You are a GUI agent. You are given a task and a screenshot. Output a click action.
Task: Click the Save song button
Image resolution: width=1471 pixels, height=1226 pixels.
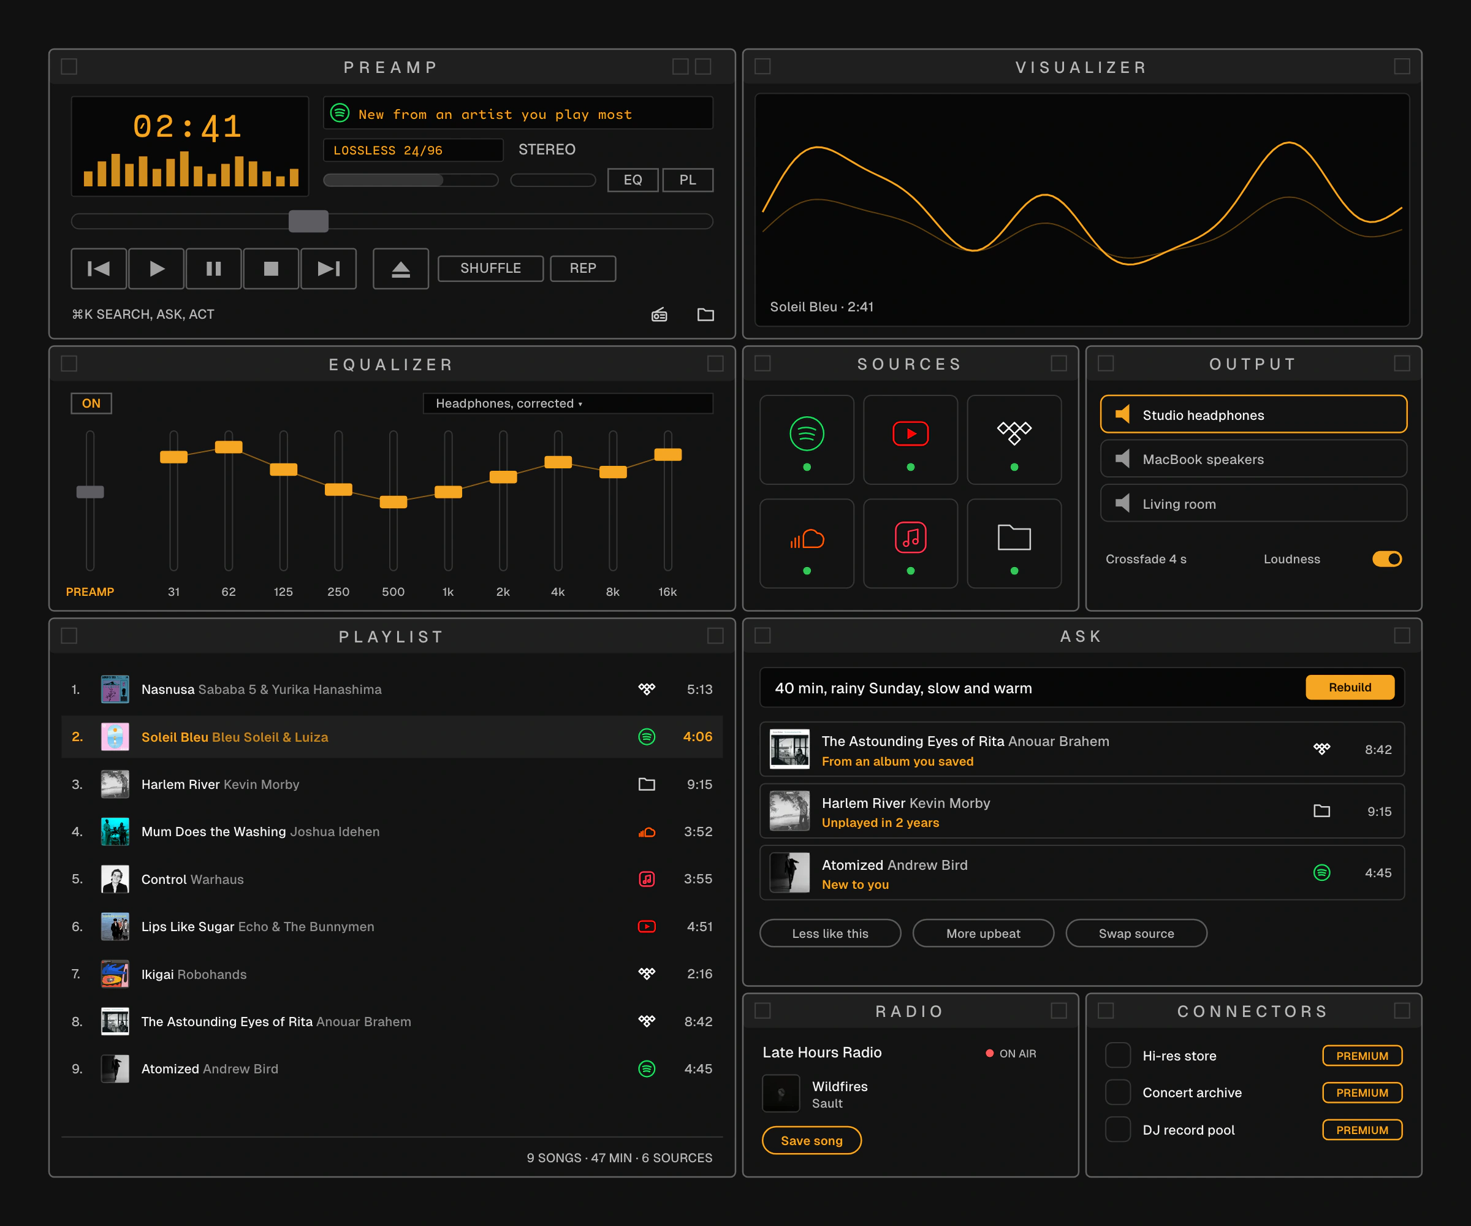click(812, 1141)
